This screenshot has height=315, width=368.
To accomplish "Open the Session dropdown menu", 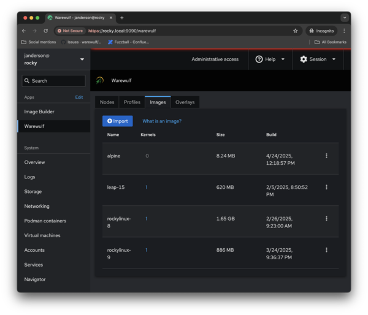I will click(318, 59).
